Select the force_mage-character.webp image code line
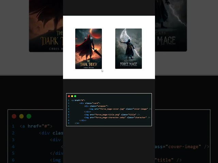218x163 pixels. (117, 117)
